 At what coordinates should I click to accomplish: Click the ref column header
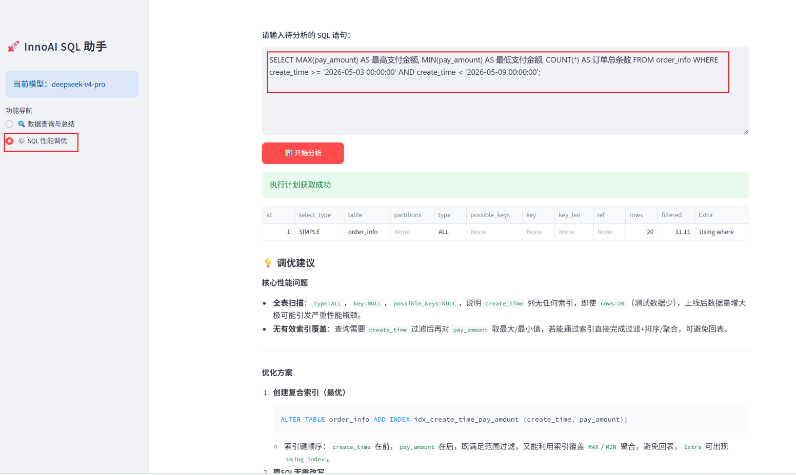point(609,215)
